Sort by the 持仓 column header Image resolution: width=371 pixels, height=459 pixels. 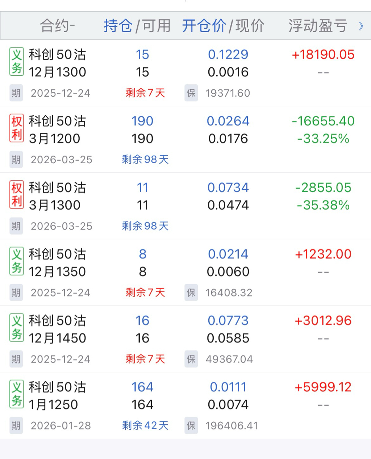(x=118, y=26)
